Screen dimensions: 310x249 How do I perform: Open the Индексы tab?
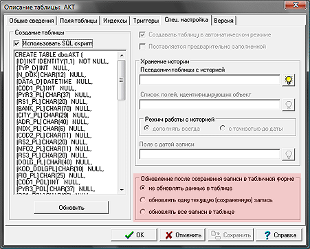(x=115, y=21)
